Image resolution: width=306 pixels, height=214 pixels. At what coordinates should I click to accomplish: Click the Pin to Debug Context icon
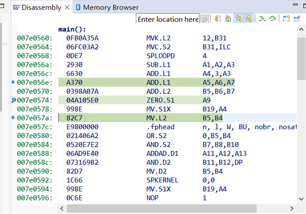297,19
